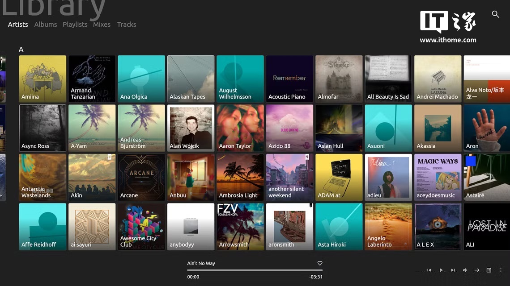Click the Ain't No Way track title

coord(201,263)
